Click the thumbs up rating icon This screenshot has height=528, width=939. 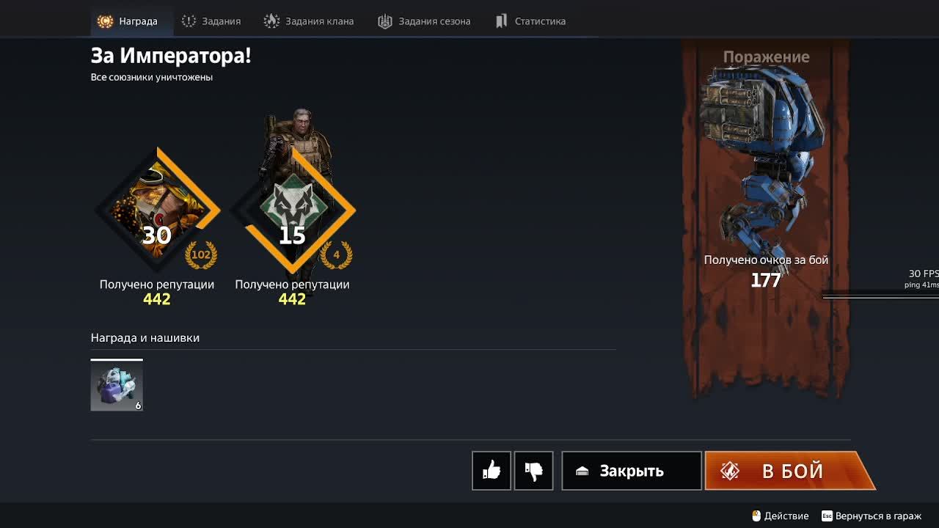point(492,471)
